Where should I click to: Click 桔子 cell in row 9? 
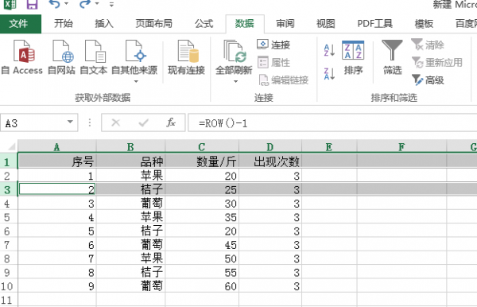tap(131, 272)
